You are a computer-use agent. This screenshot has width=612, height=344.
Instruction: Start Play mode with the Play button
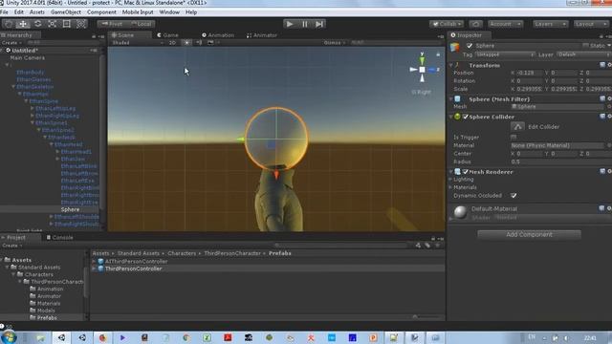click(x=290, y=24)
